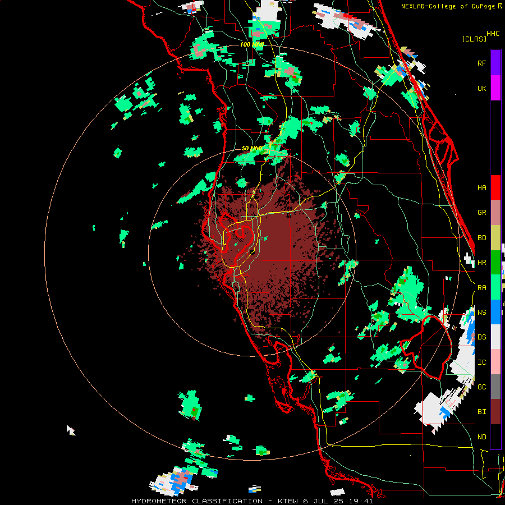Click the '100 NMI' range ring label

(x=252, y=44)
